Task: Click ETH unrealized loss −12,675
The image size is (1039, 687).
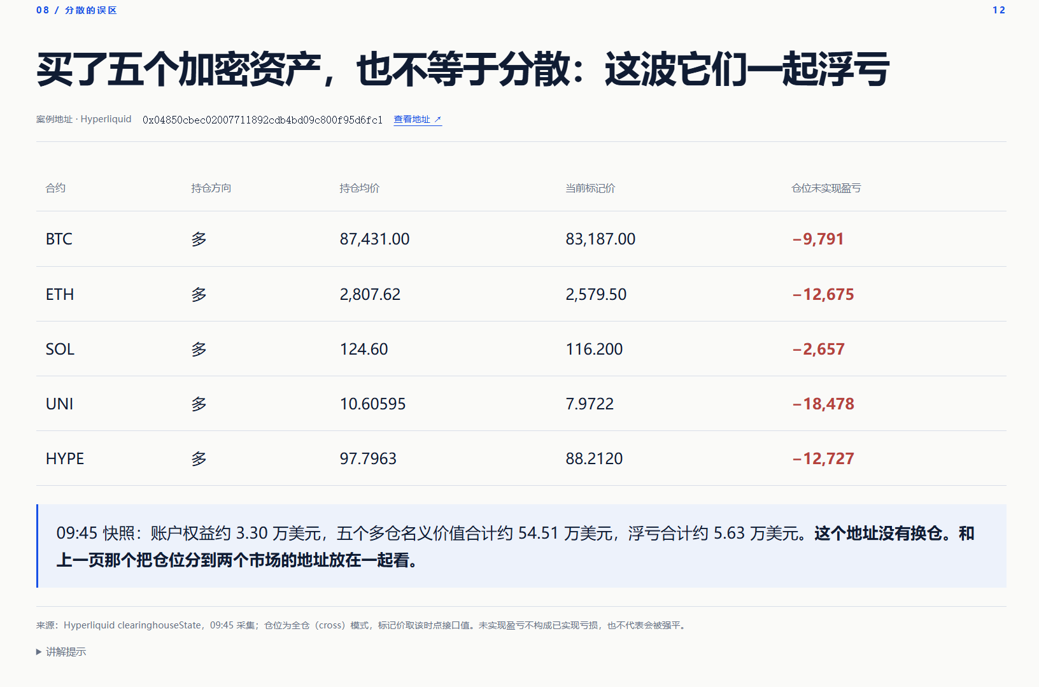Action: pos(823,294)
